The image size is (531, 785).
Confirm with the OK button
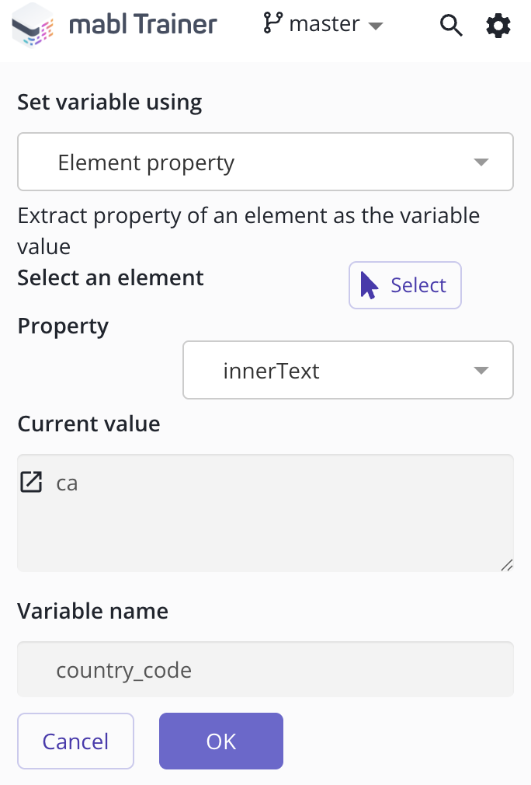point(221,741)
